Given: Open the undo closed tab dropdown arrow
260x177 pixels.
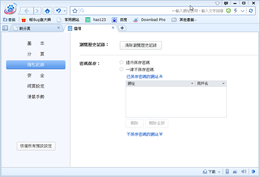Looking at the screenshot, I should click(65, 11).
